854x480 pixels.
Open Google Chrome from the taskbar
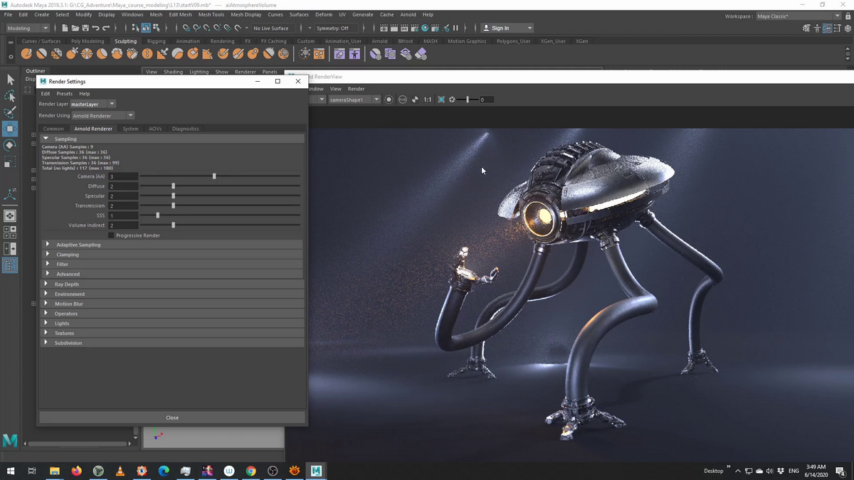pyautogui.click(x=251, y=471)
